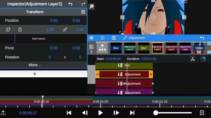This screenshot has height=118, width=211.
Task: Undo using the Inspector header back arrow
Action: tap(70, 4)
